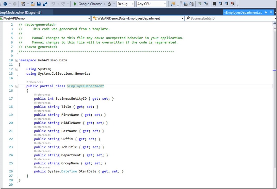This screenshot has height=189, width=277.
Task: Open the New Project dropdown arrow
Action: pos(28,4)
